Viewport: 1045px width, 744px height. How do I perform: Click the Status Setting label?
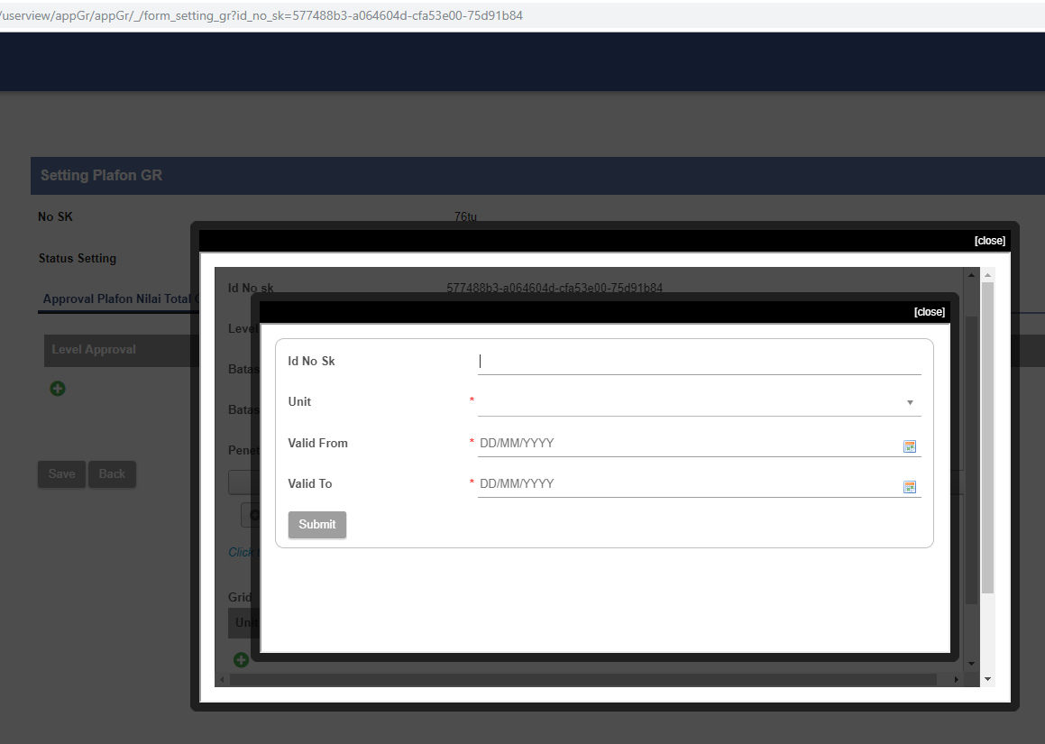pyautogui.click(x=78, y=258)
